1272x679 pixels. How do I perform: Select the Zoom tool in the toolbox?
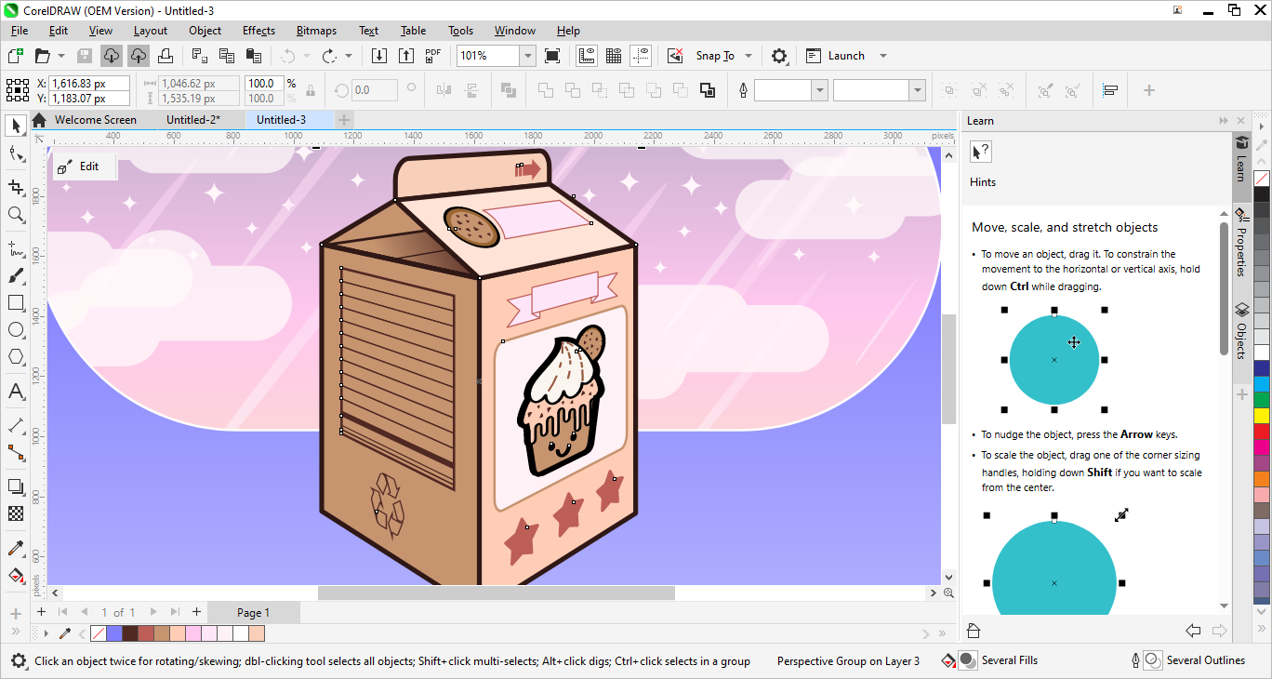[x=16, y=215]
